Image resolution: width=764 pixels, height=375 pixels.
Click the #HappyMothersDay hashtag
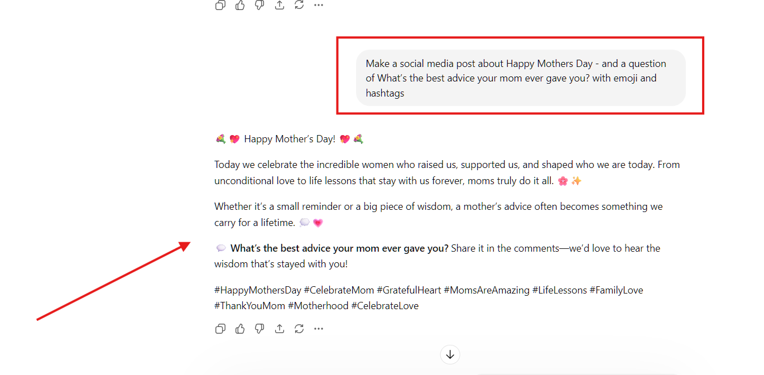257,290
